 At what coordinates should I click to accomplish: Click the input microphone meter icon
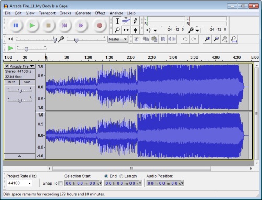(190, 30)
